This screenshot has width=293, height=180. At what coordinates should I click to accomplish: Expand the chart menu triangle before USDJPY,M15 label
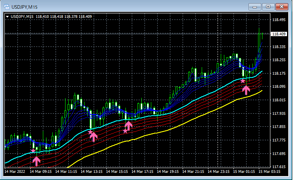pyautogui.click(x=7, y=17)
